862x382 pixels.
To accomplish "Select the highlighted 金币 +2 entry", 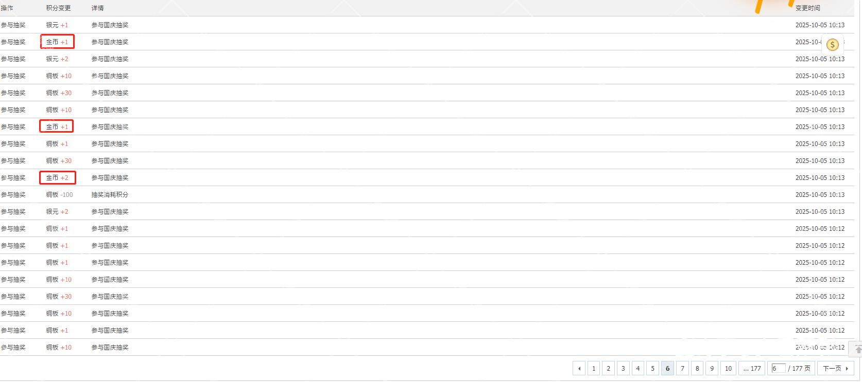I will tap(57, 177).
